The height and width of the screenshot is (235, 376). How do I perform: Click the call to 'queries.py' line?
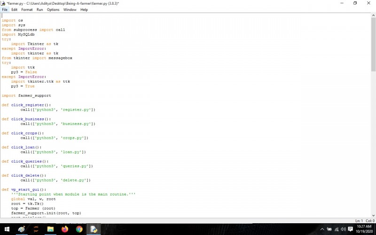tap(56, 166)
